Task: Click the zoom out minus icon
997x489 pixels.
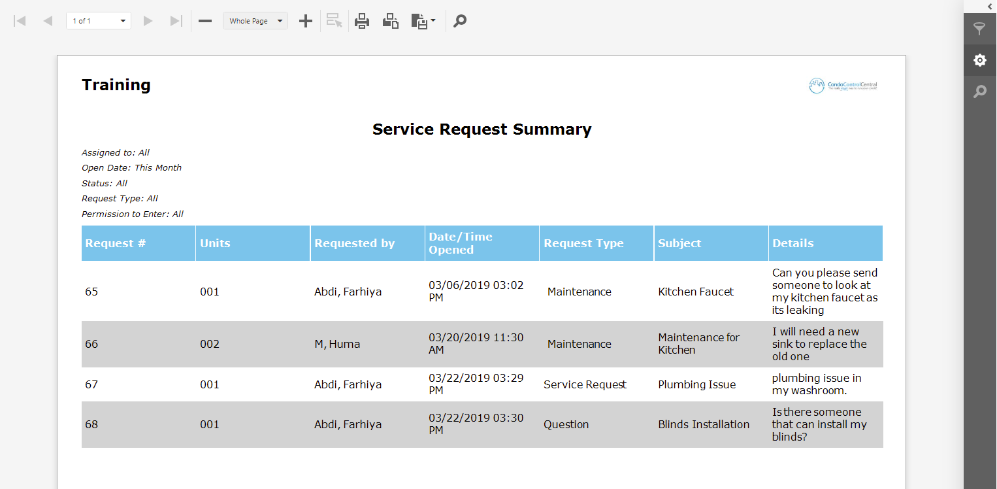Action: point(204,20)
